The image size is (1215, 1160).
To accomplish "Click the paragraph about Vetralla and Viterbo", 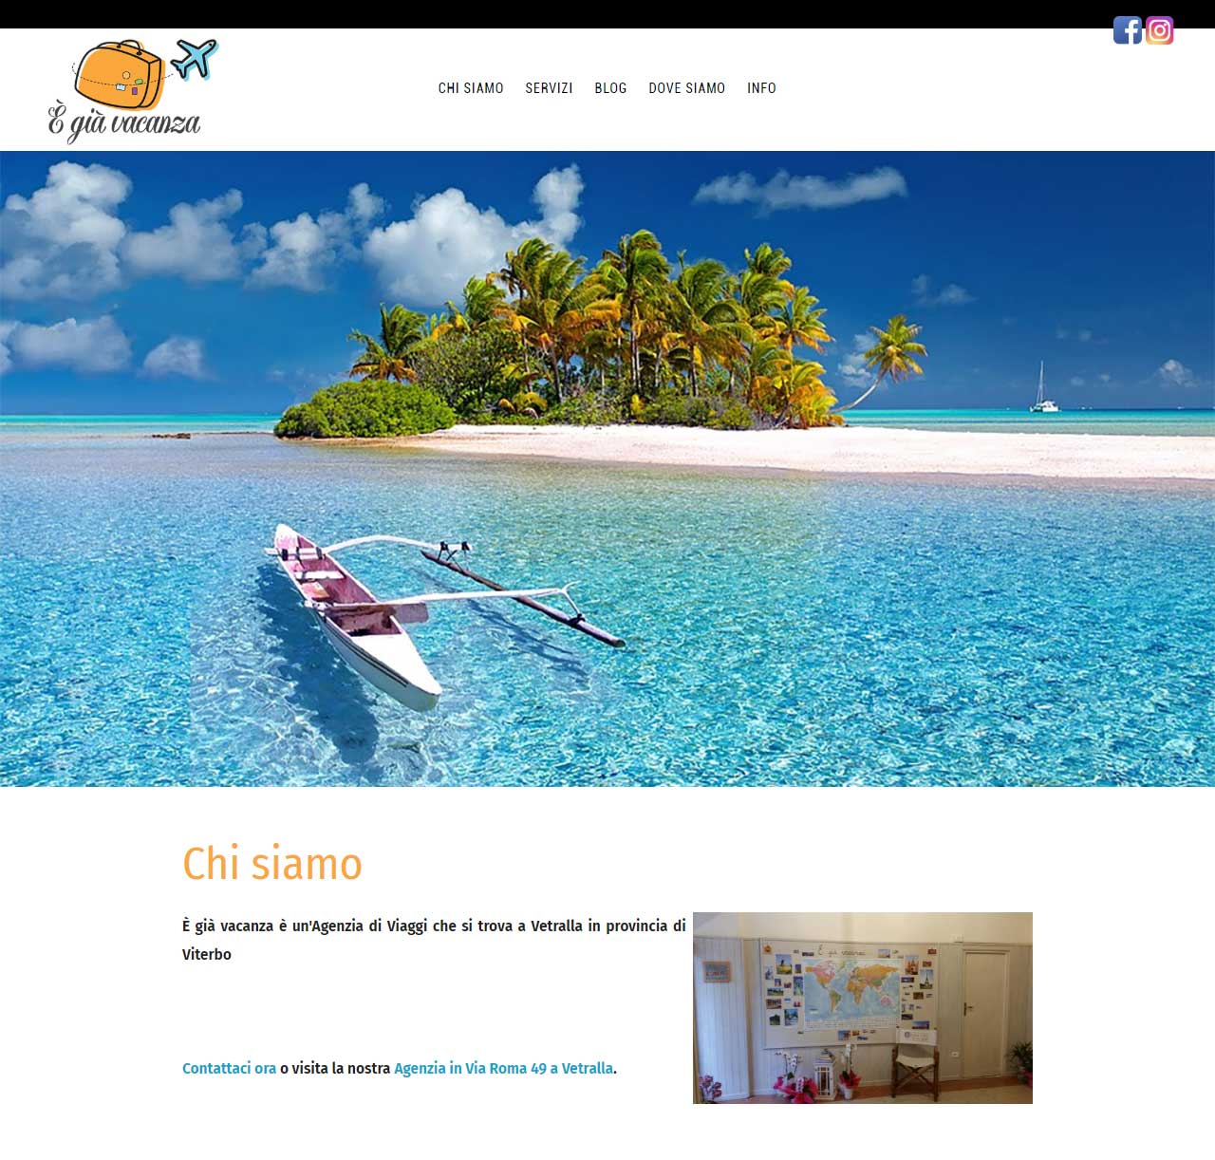I will 434,940.
